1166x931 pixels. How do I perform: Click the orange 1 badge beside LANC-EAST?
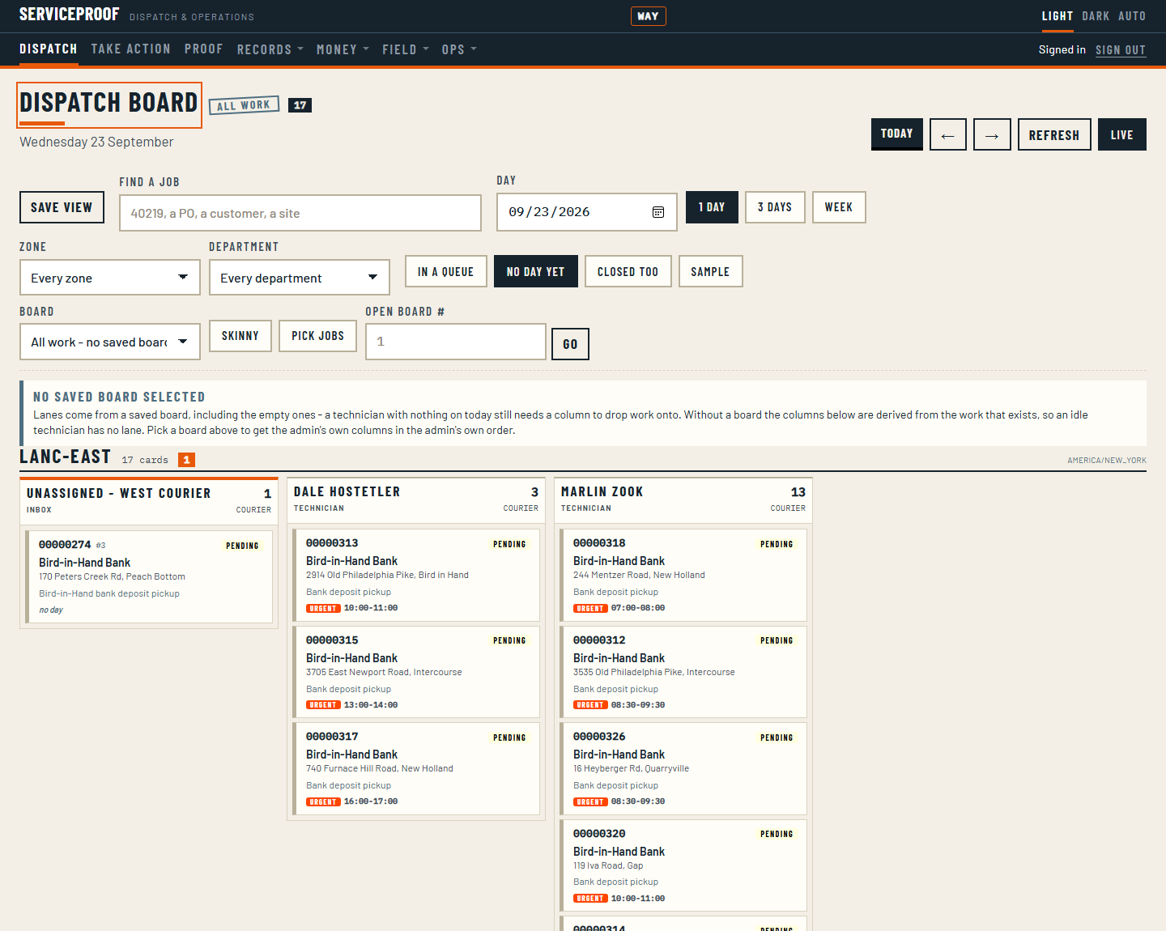point(186,460)
